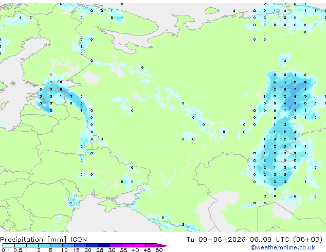Click the '7' precipitation value on map

click(x=295, y=89)
